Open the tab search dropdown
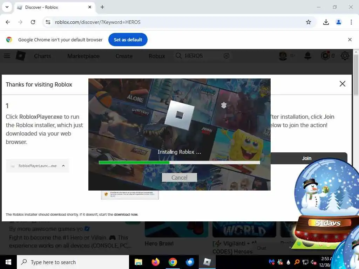Image resolution: width=359 pixels, height=269 pixels. [x=7, y=7]
